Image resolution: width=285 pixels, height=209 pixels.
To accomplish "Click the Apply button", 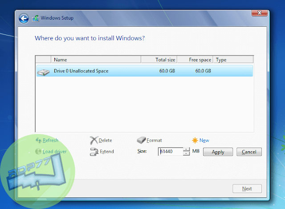I will [218, 152].
